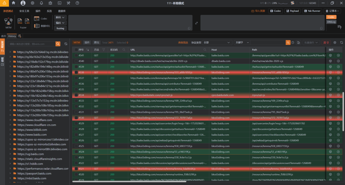
Task: Select checkbox of row 4524
Action: tap(76, 152)
